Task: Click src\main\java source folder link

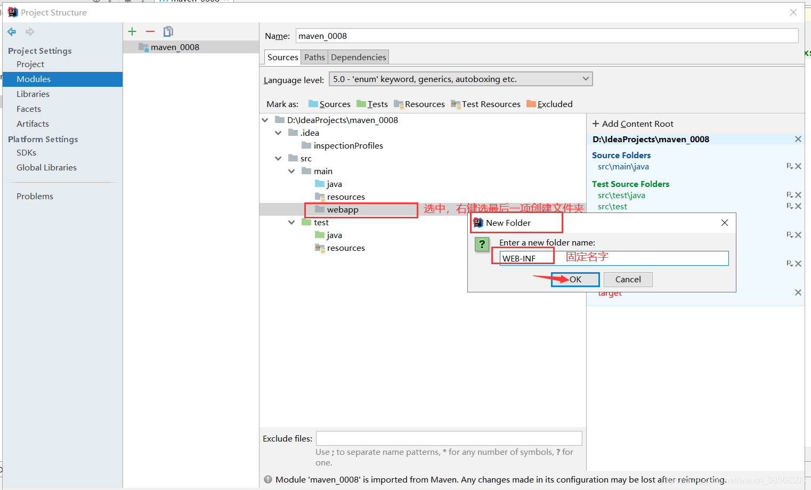Action: [623, 167]
